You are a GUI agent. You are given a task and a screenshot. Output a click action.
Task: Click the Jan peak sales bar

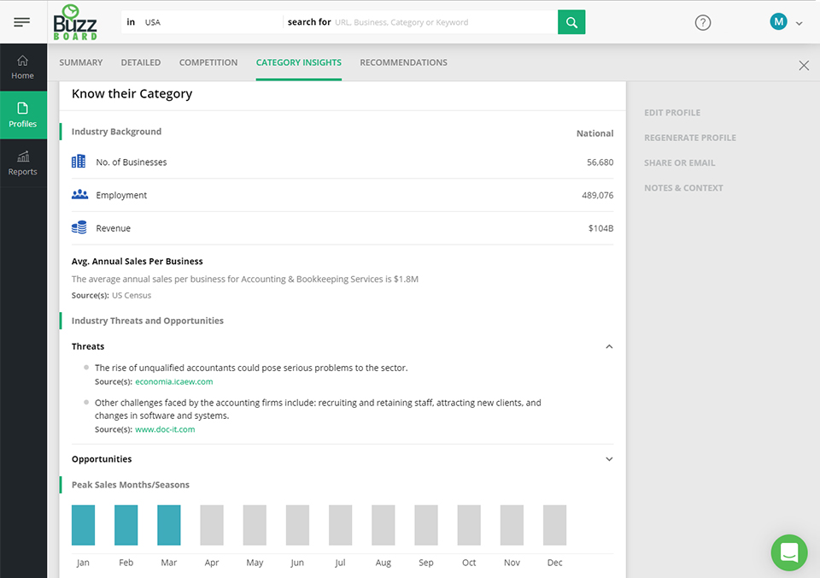(x=83, y=525)
